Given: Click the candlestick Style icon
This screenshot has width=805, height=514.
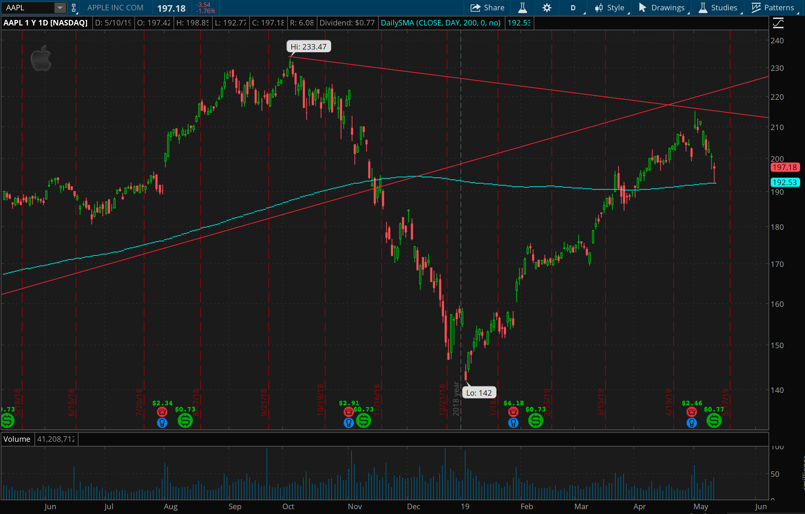Looking at the screenshot, I should [x=599, y=8].
